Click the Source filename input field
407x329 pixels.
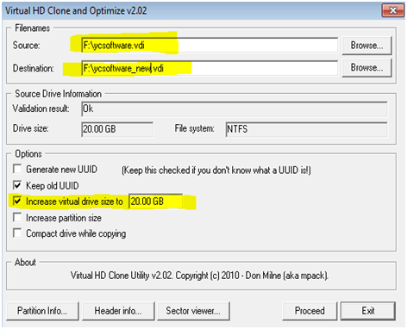pyautogui.click(x=210, y=46)
